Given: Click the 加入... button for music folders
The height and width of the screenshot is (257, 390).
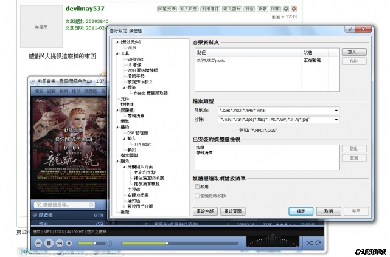Looking at the screenshot, I should pos(354,52).
